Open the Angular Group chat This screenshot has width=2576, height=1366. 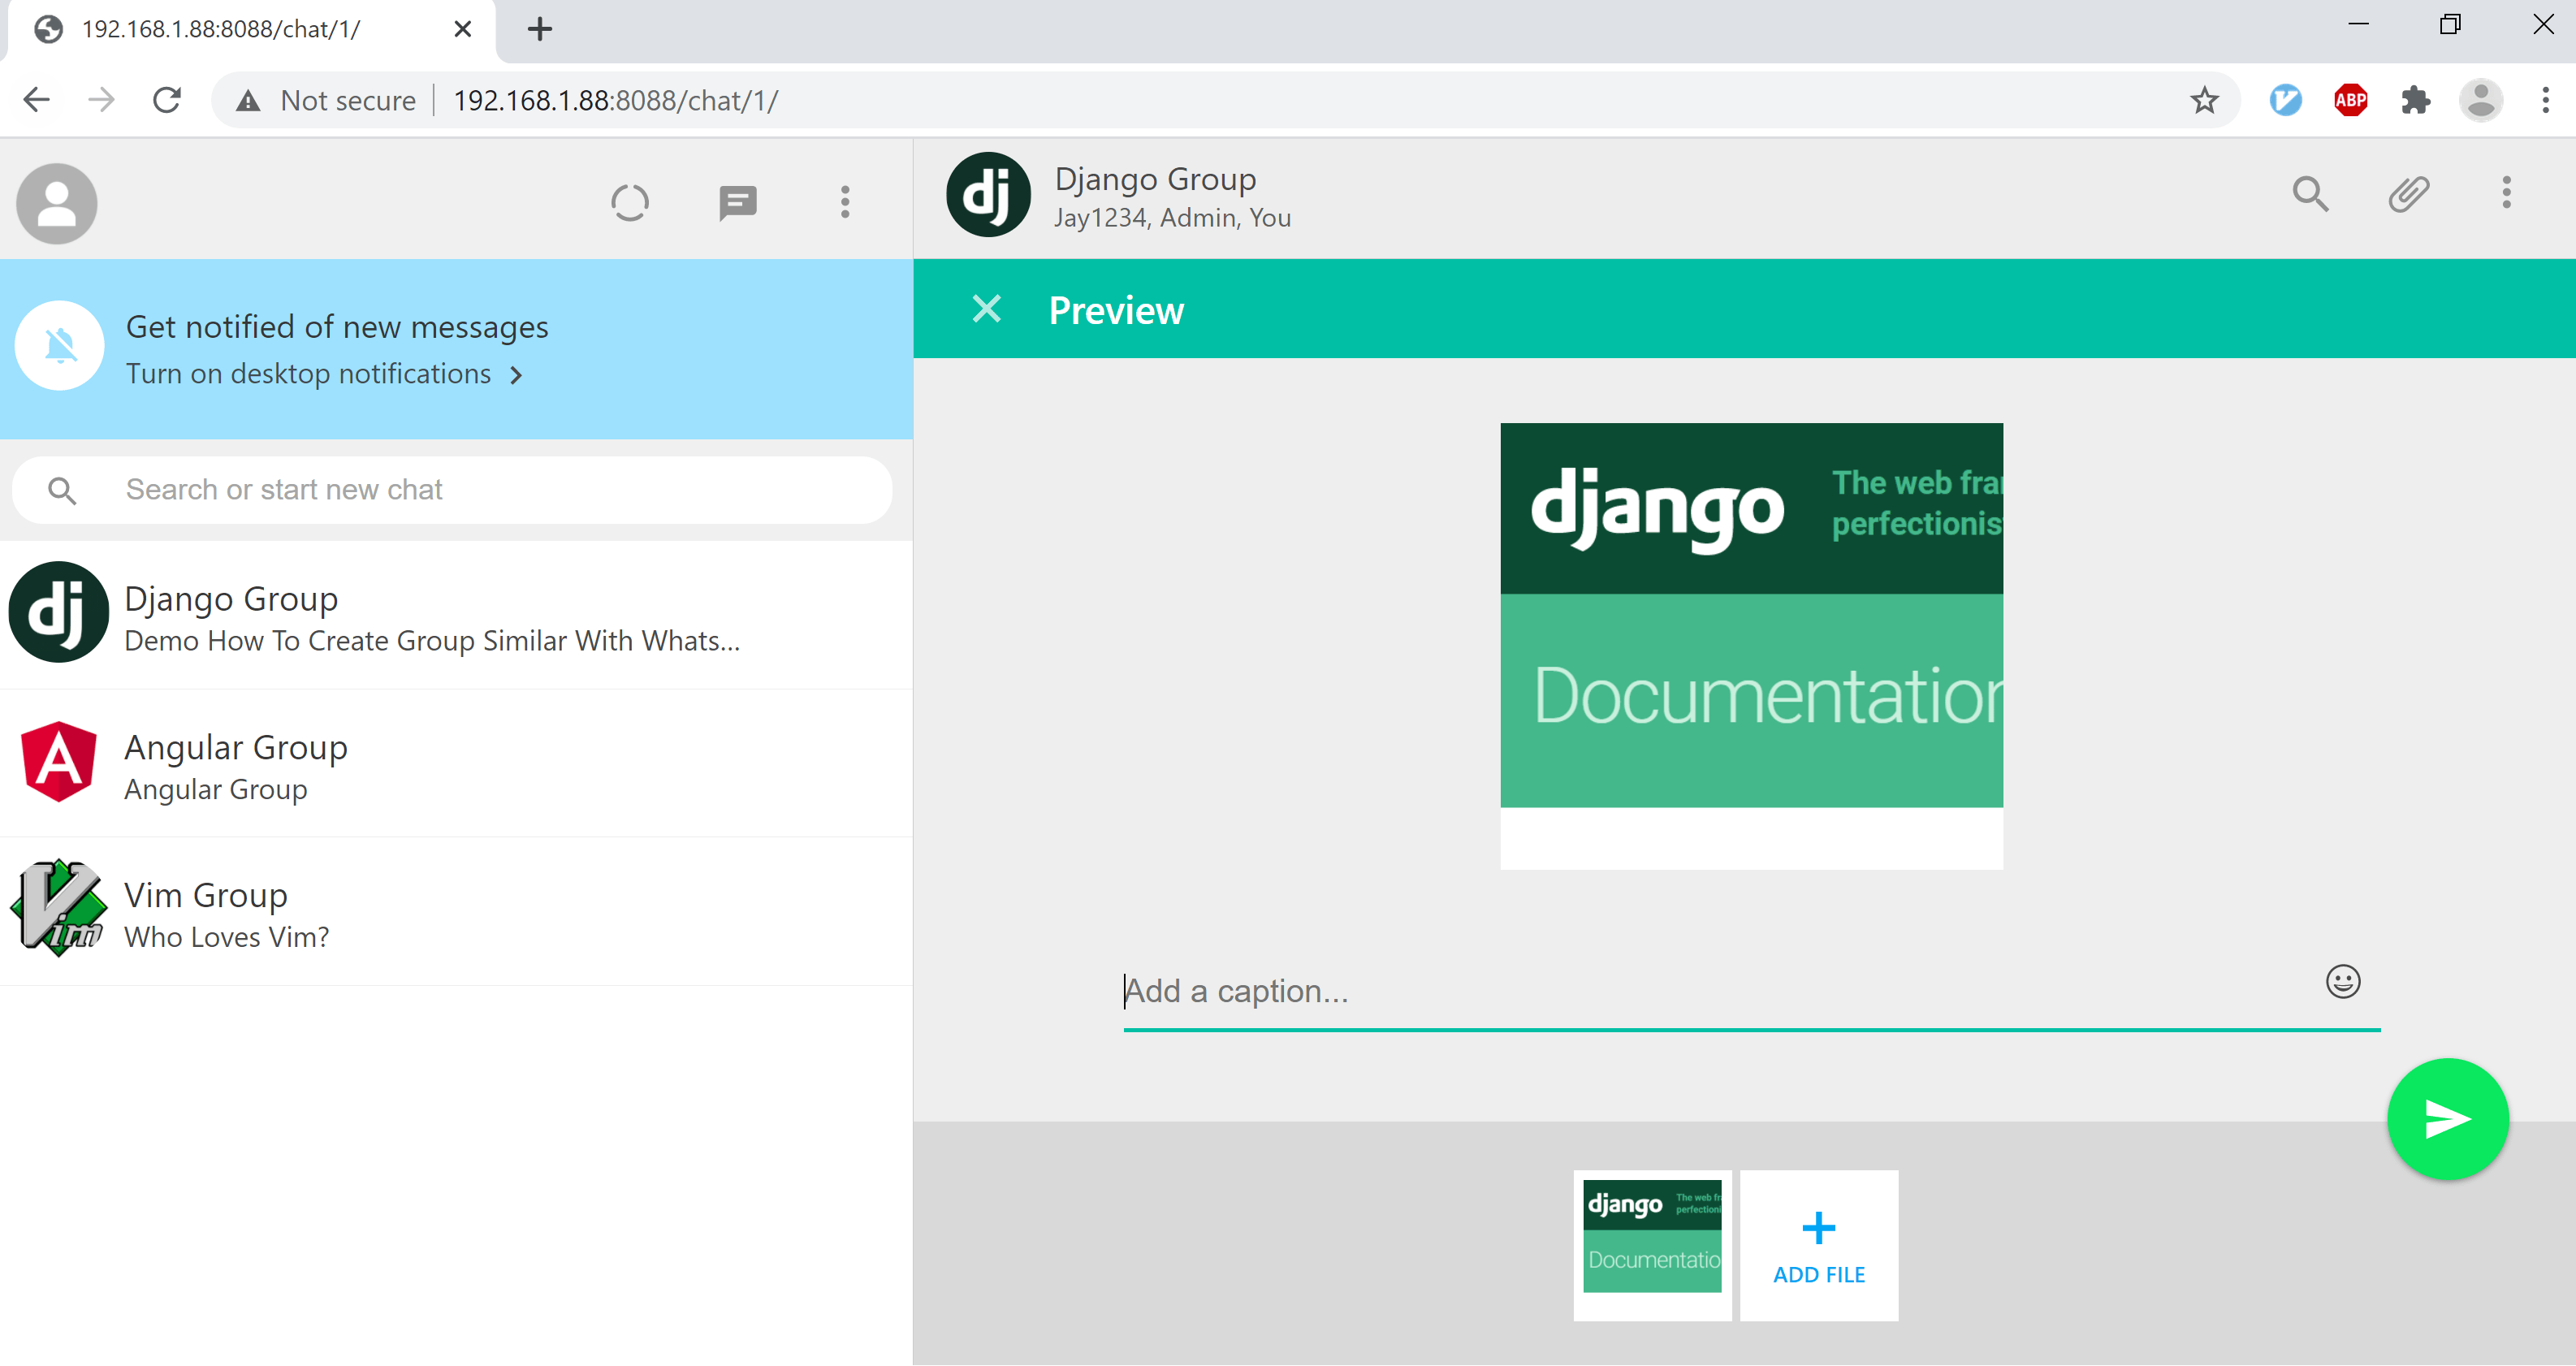click(456, 764)
